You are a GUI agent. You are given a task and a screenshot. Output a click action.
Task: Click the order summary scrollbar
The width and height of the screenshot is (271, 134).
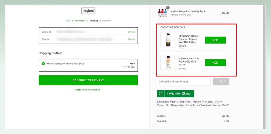click(x=264, y=67)
